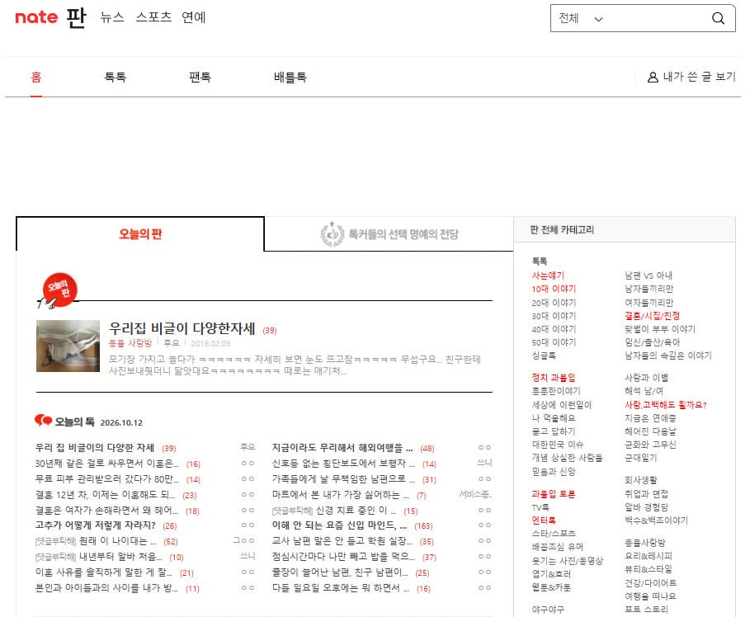The width and height of the screenshot is (750, 617).
Task: Open category 과몰입 토론
Action: pos(553,494)
